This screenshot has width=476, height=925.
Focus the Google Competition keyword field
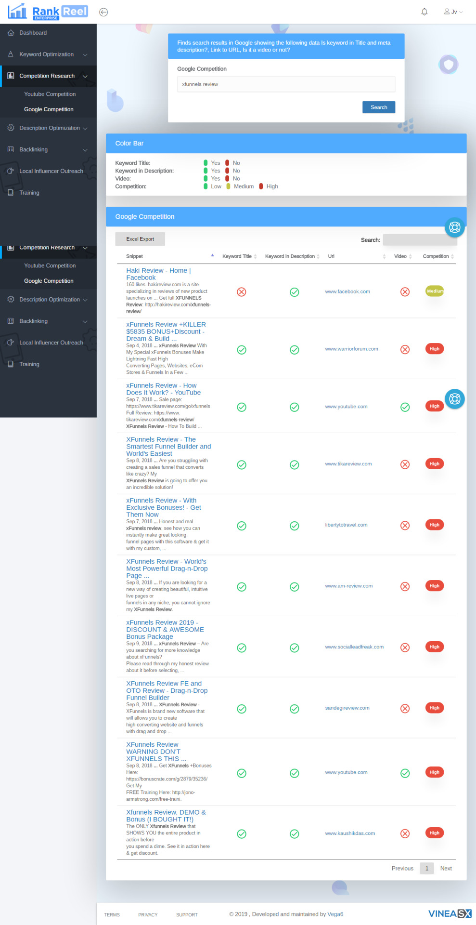286,84
